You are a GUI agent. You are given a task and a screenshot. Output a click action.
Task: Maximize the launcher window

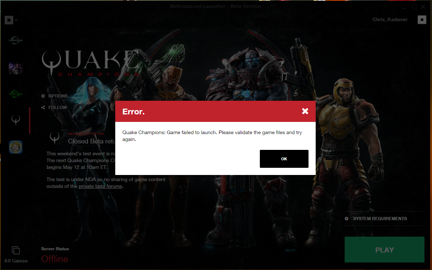(414, 7)
